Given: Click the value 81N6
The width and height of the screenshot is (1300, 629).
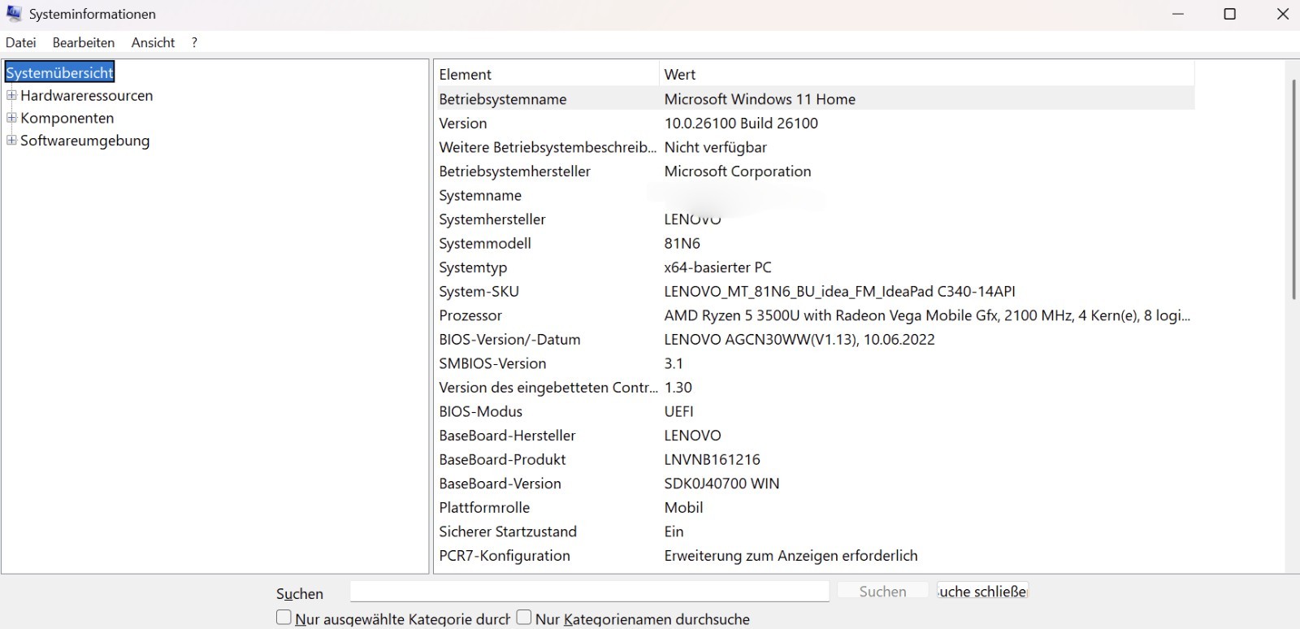Looking at the screenshot, I should pyautogui.click(x=682, y=243).
